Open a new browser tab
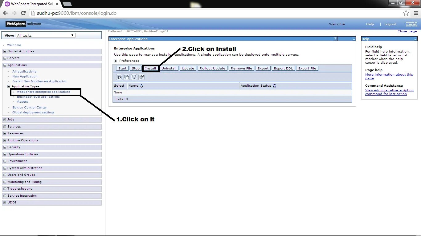 (67, 4)
